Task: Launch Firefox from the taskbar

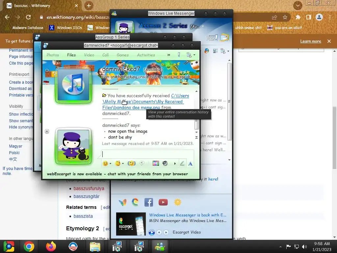Action: [51, 246]
